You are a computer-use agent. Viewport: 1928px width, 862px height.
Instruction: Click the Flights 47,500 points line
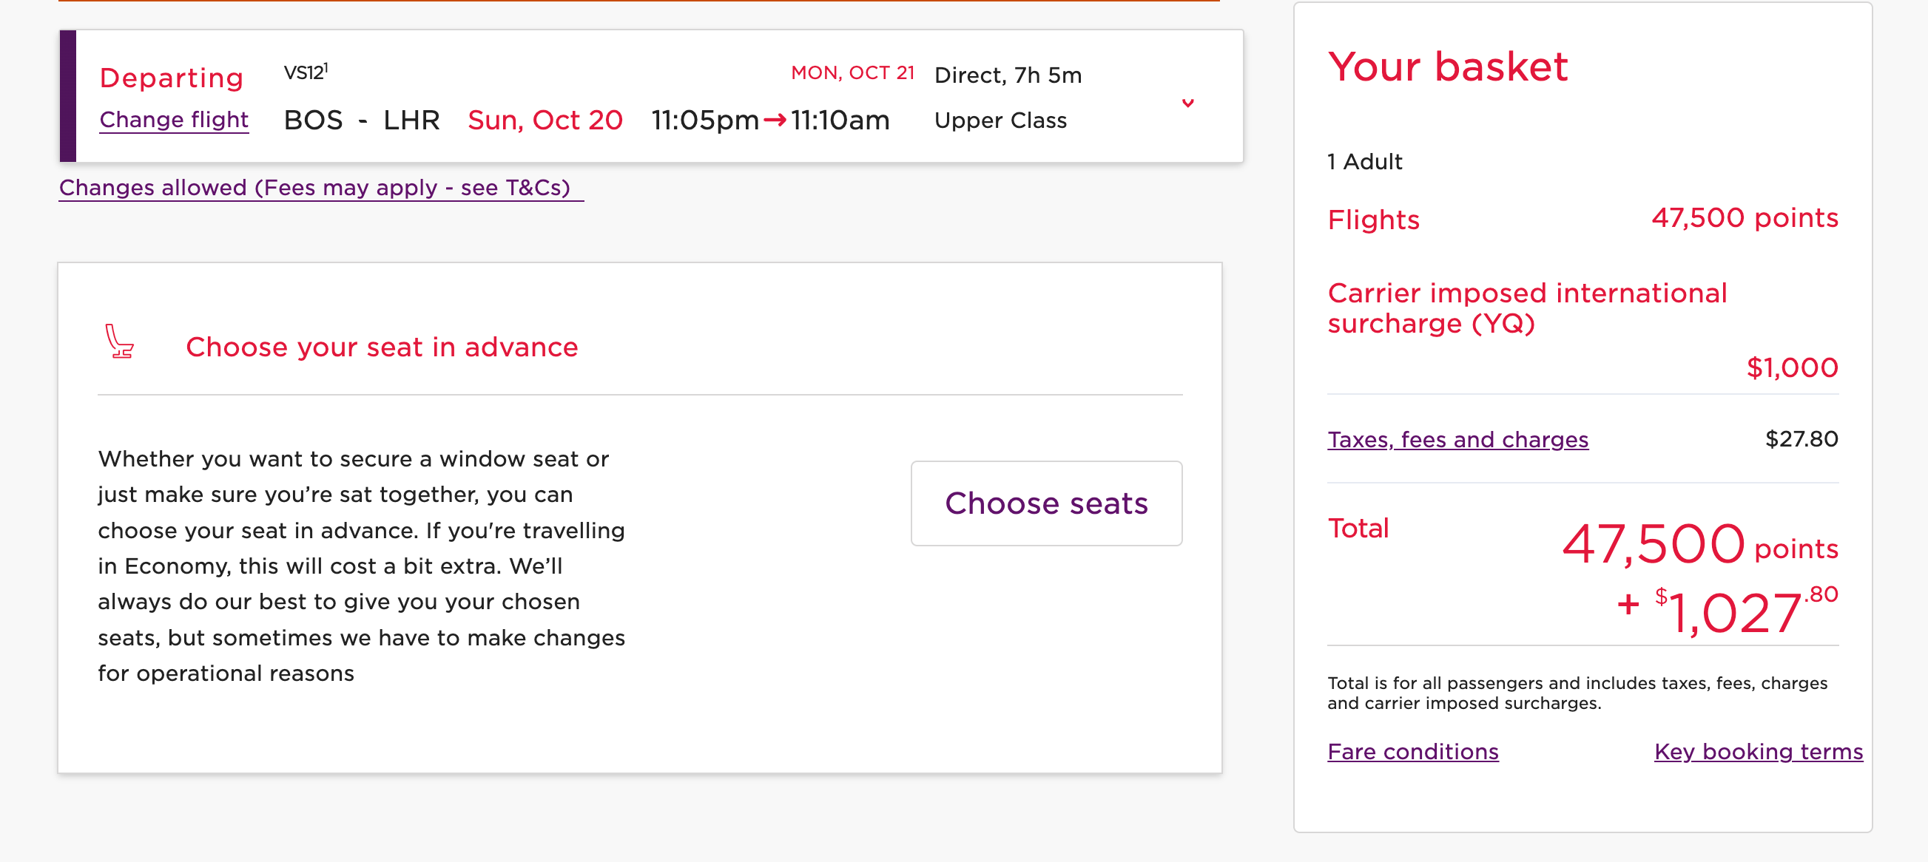click(x=1745, y=218)
